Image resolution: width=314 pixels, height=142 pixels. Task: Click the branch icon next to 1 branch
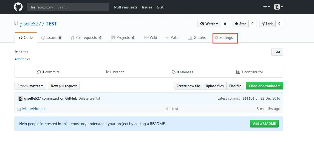tap(107, 72)
